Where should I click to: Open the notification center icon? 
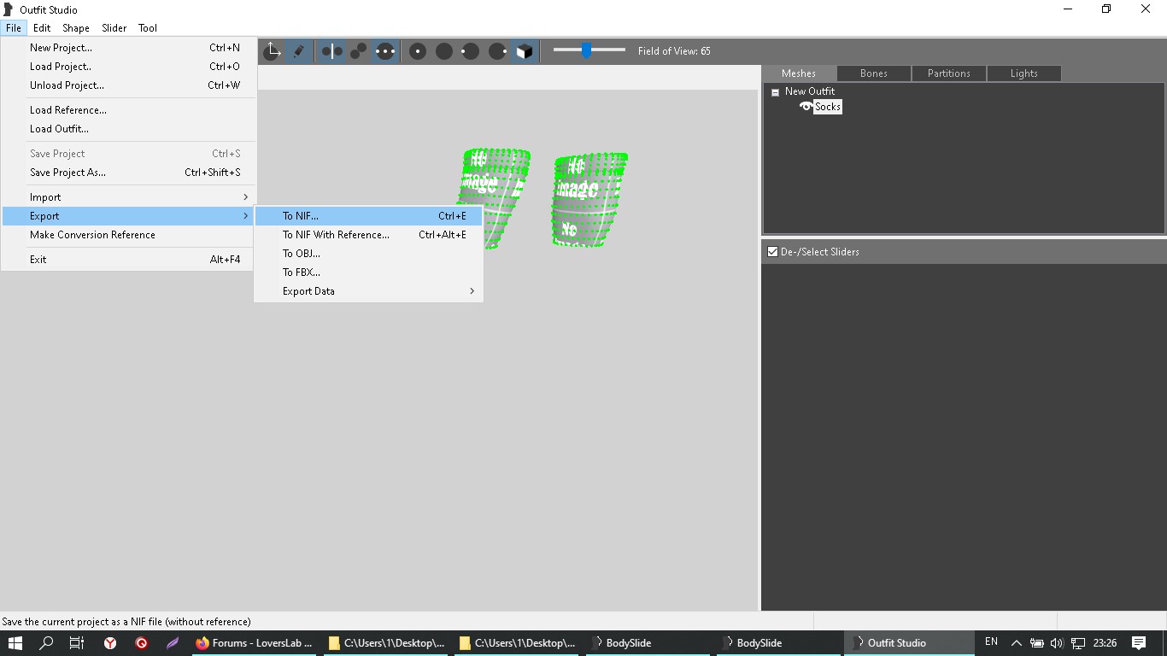[1139, 643]
